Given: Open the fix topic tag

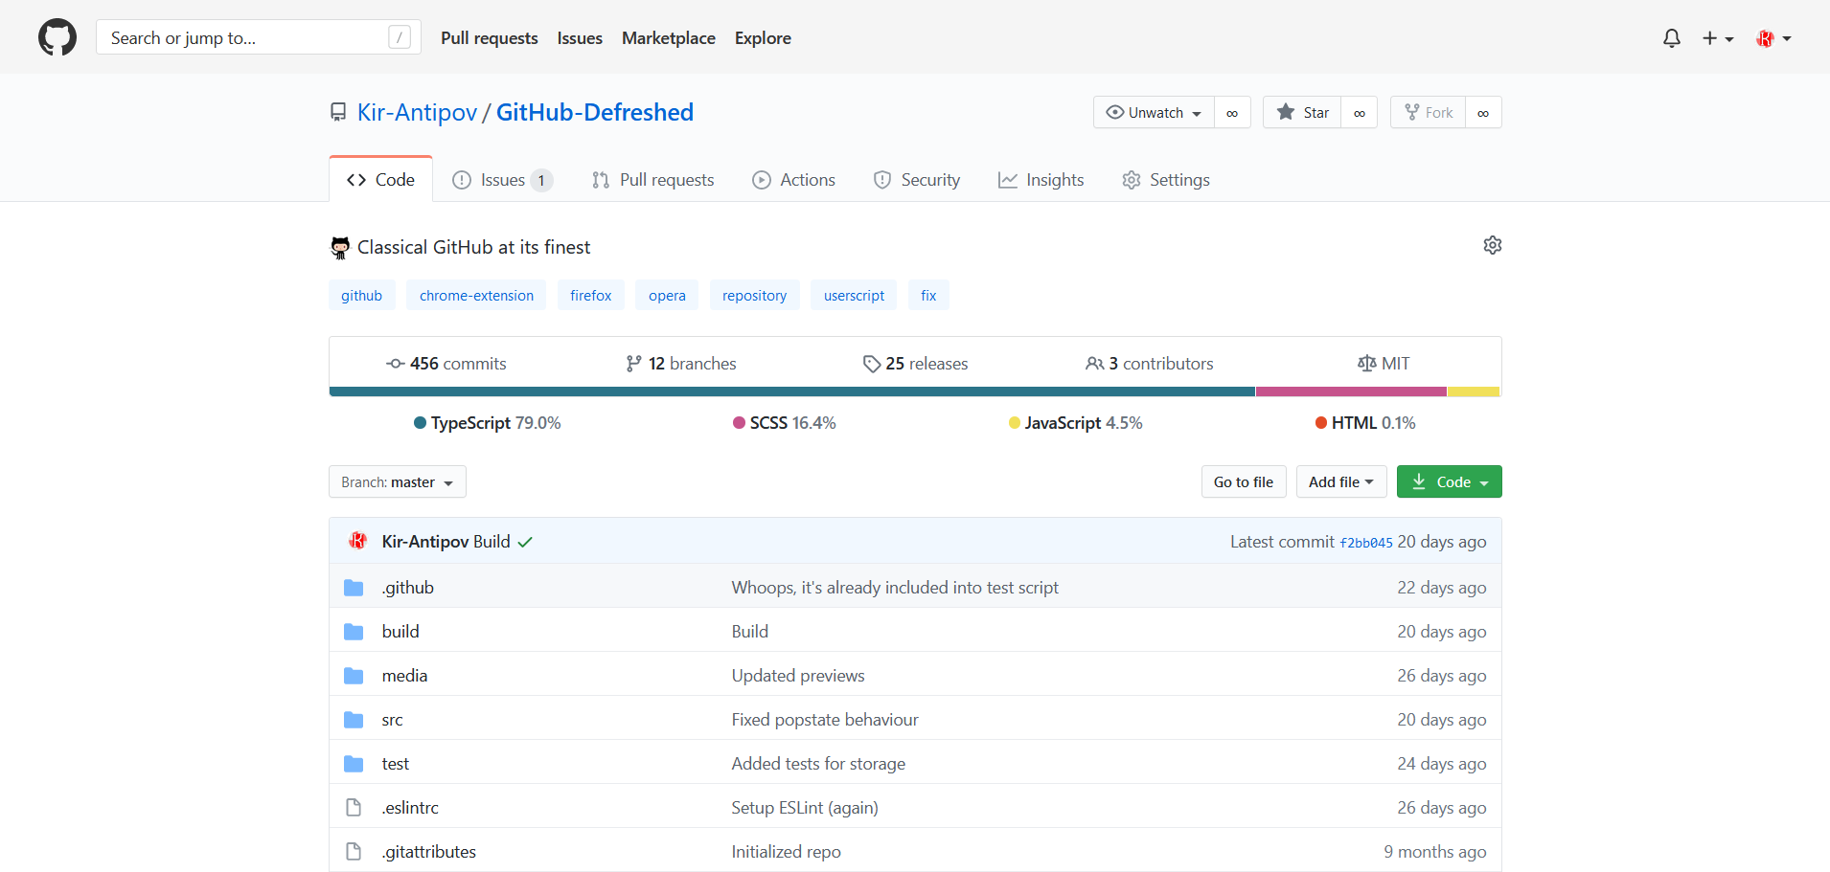Looking at the screenshot, I should 928,295.
